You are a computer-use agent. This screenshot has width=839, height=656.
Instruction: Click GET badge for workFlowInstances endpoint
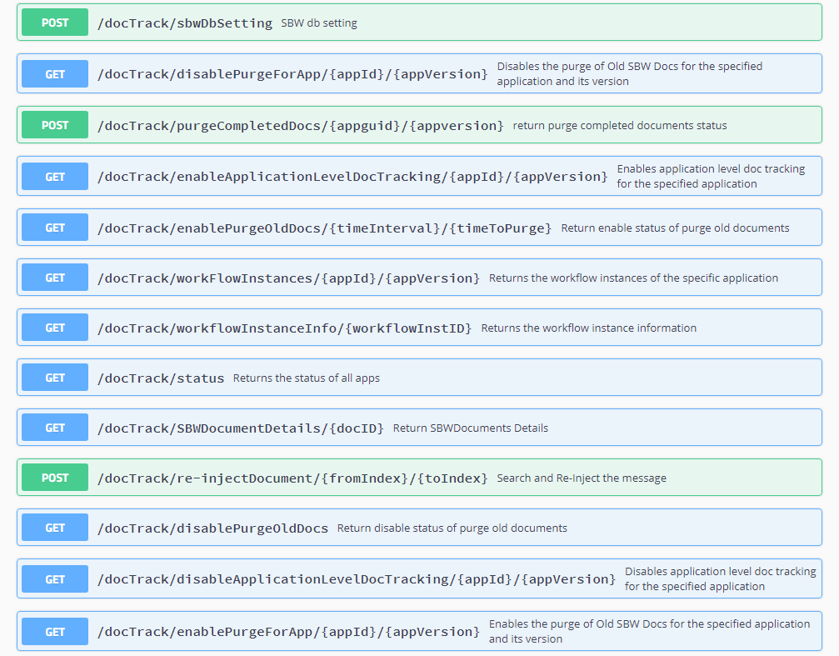pos(55,278)
